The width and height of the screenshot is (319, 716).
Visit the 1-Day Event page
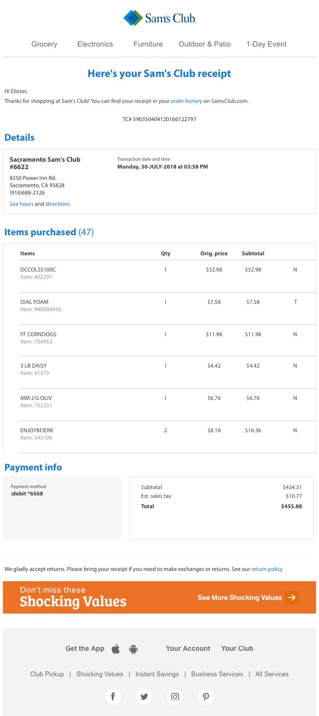point(266,44)
